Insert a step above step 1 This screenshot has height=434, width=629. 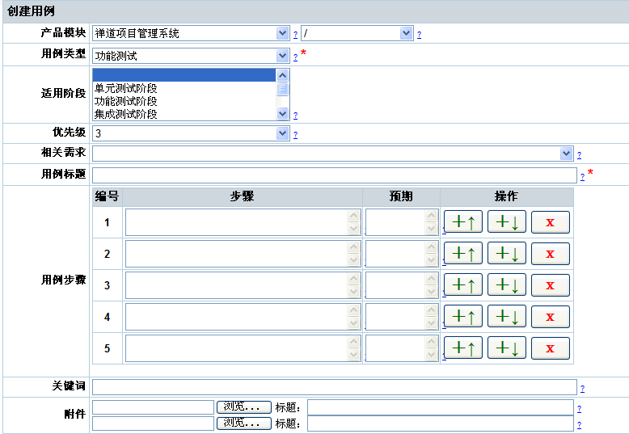point(463,221)
